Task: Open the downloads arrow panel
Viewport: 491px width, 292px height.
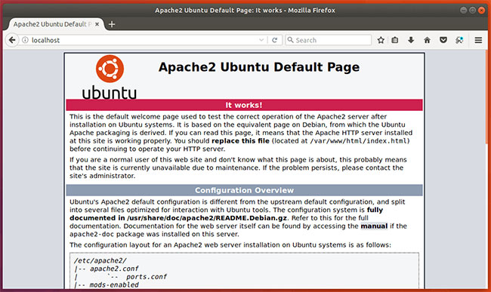Action: tap(411, 40)
